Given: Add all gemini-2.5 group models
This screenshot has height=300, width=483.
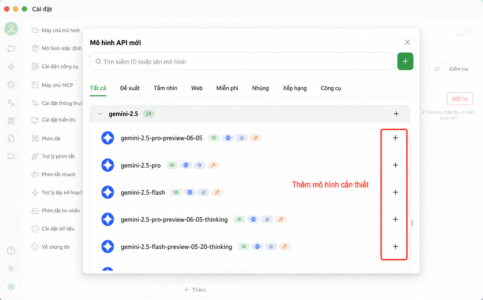Looking at the screenshot, I should 396,114.
